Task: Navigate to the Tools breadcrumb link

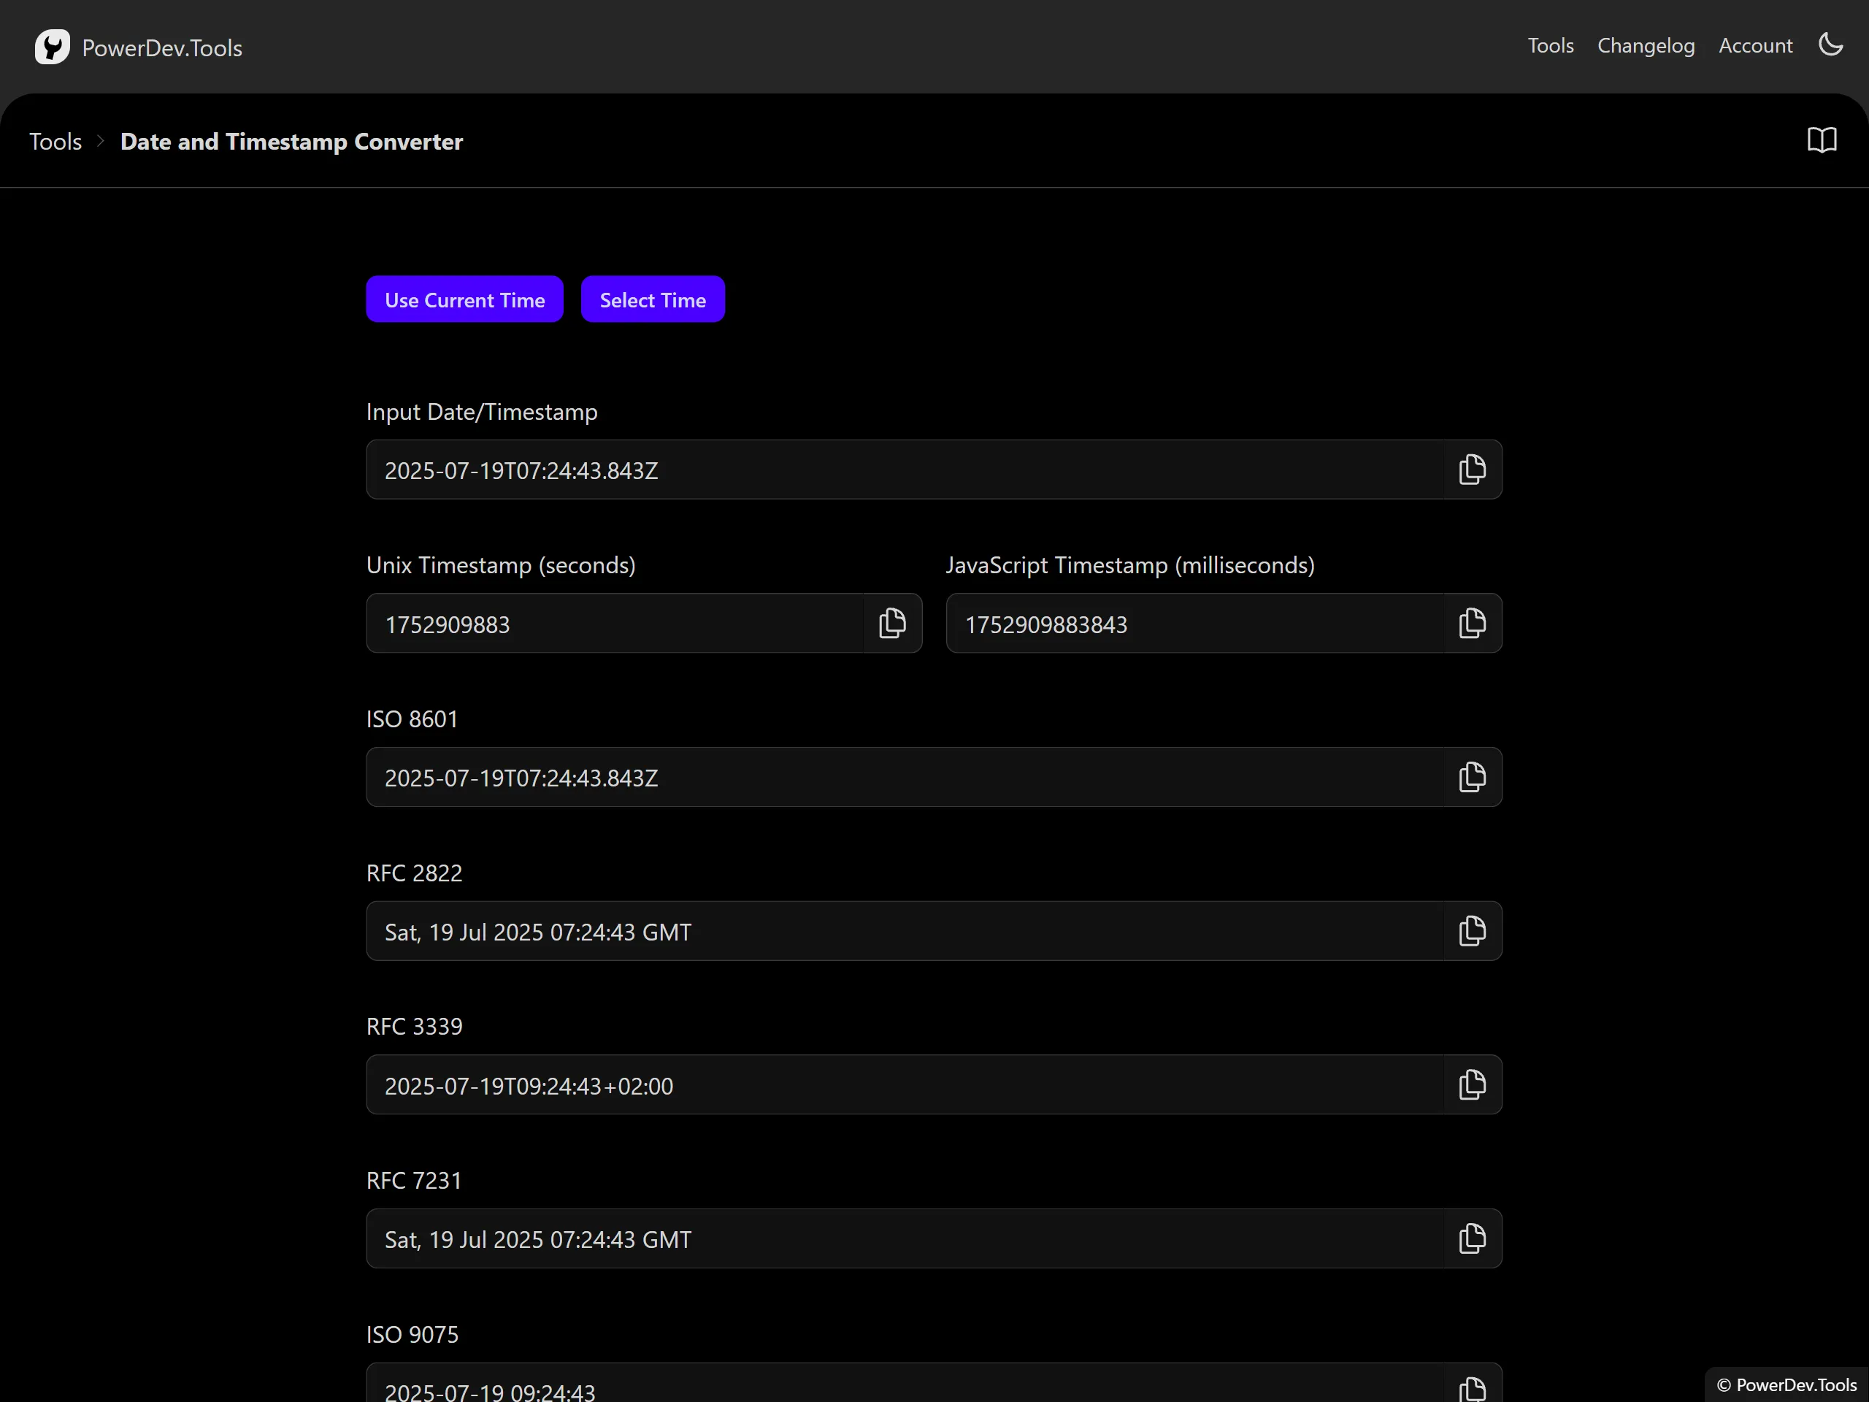Action: pos(55,142)
